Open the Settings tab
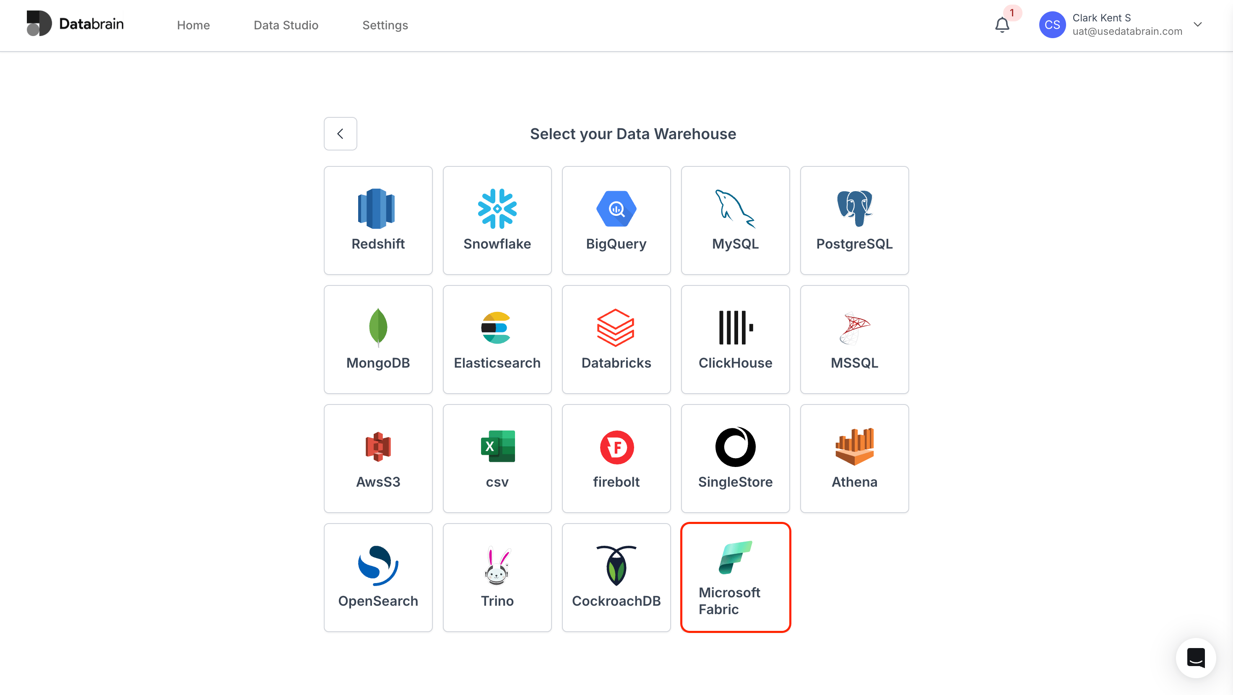 click(385, 25)
